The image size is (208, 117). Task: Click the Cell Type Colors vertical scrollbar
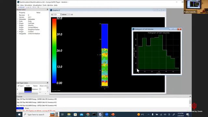[48, 89]
